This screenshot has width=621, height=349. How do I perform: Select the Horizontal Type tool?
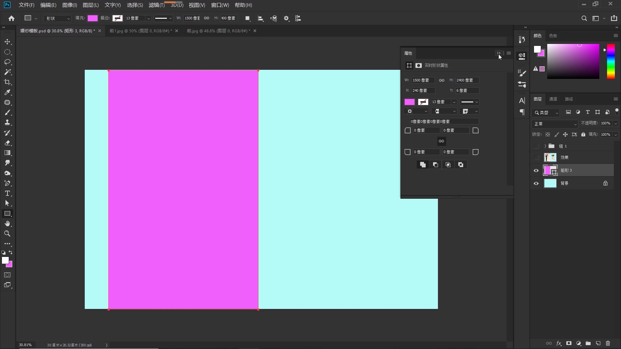coord(7,193)
